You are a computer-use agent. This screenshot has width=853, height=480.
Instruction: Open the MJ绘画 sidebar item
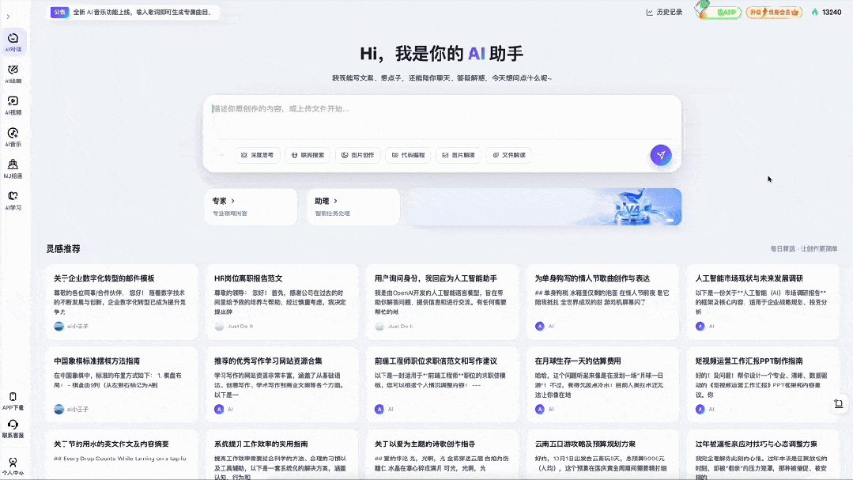tap(13, 168)
